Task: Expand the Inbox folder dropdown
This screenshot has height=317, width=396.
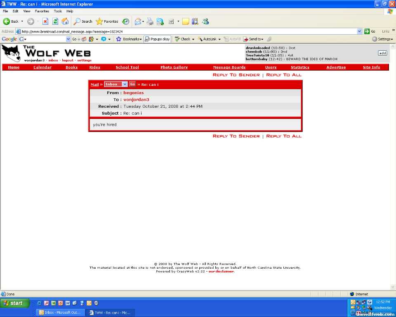Action: tap(125, 84)
